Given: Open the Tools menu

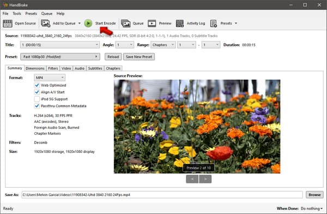Looking at the screenshot, I should (17, 14).
